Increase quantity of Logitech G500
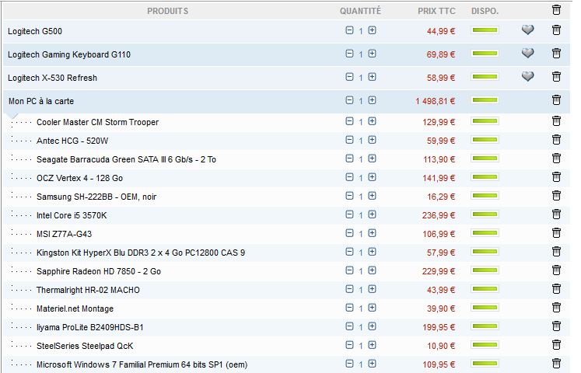This screenshot has height=373, width=581. 372,31
